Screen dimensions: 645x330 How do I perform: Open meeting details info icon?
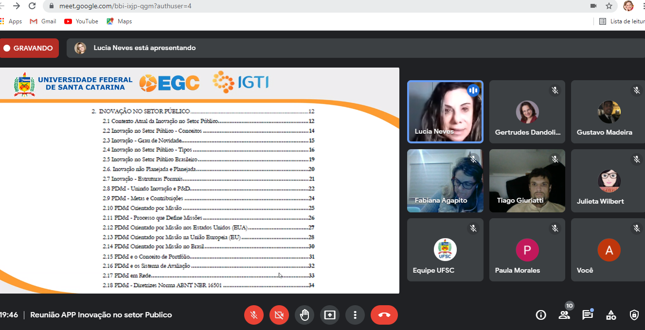(541, 315)
